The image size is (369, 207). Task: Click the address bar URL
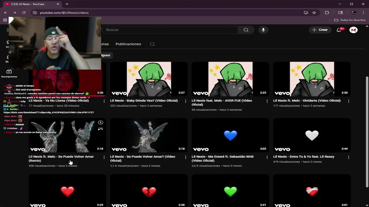(64, 13)
